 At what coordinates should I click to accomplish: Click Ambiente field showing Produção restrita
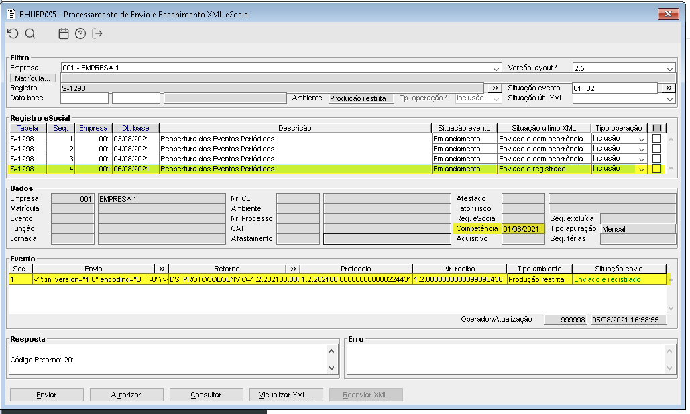(x=361, y=98)
